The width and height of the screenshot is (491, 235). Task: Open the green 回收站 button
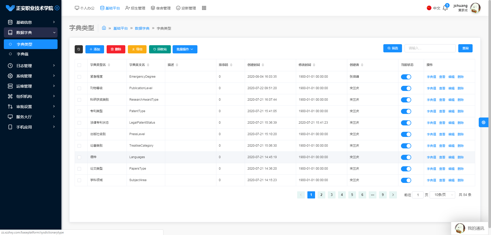pos(160,49)
